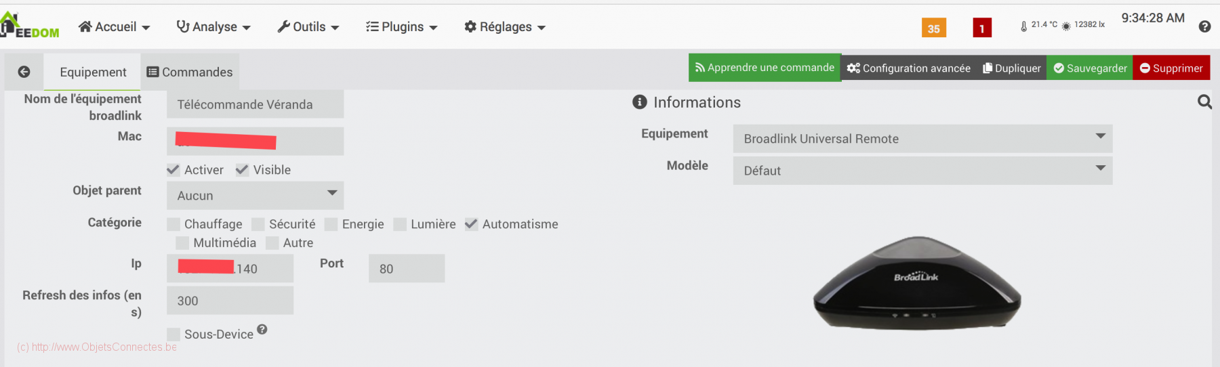Open Configuration avancée
The height and width of the screenshot is (367, 1220).
(909, 68)
